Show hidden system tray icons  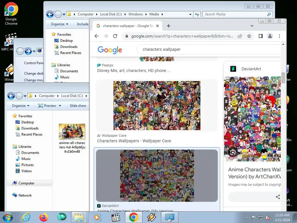247,217
